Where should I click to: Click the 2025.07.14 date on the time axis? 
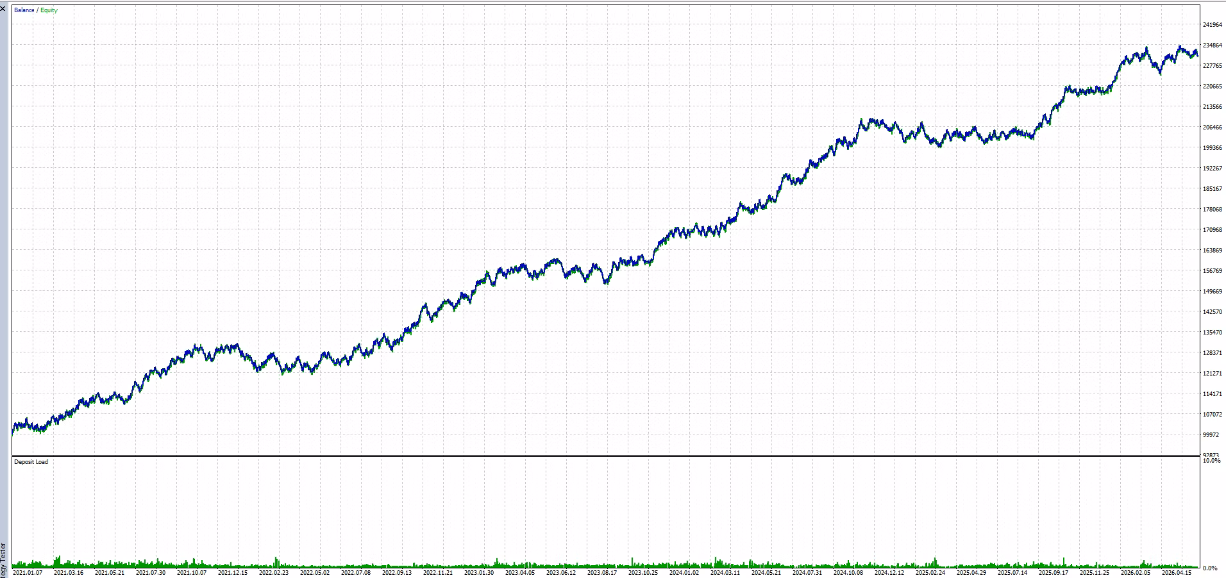click(1012, 574)
